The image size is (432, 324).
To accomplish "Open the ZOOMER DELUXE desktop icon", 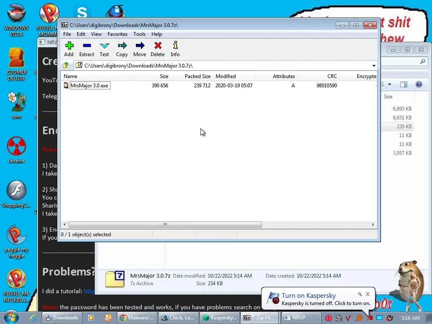I will tap(16, 65).
